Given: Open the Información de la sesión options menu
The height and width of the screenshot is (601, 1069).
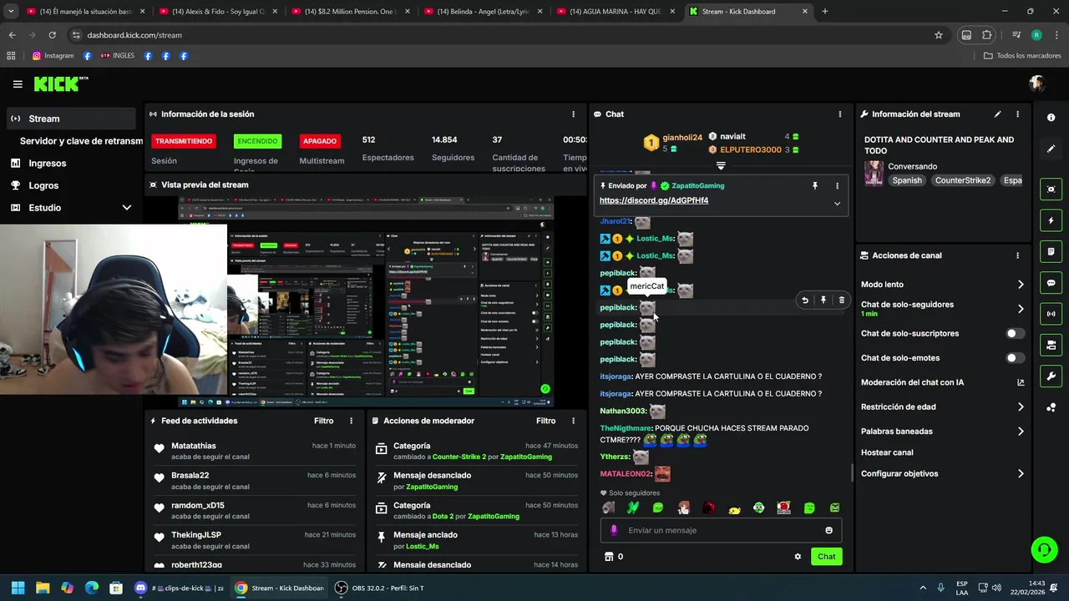Looking at the screenshot, I should click(573, 114).
